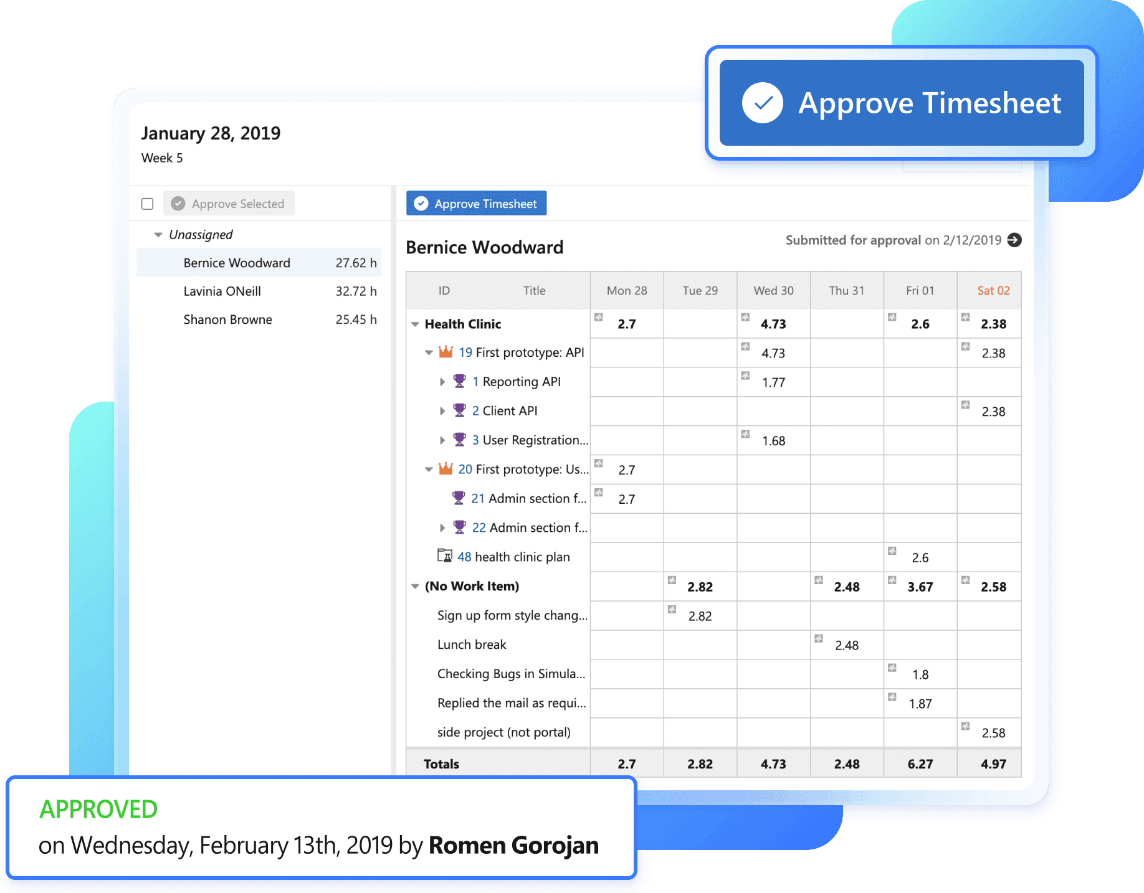
Task: Collapse the (No Work Item) group
Action: click(x=415, y=587)
